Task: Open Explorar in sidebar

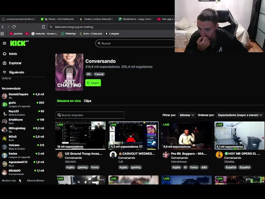Action: pos(15,63)
